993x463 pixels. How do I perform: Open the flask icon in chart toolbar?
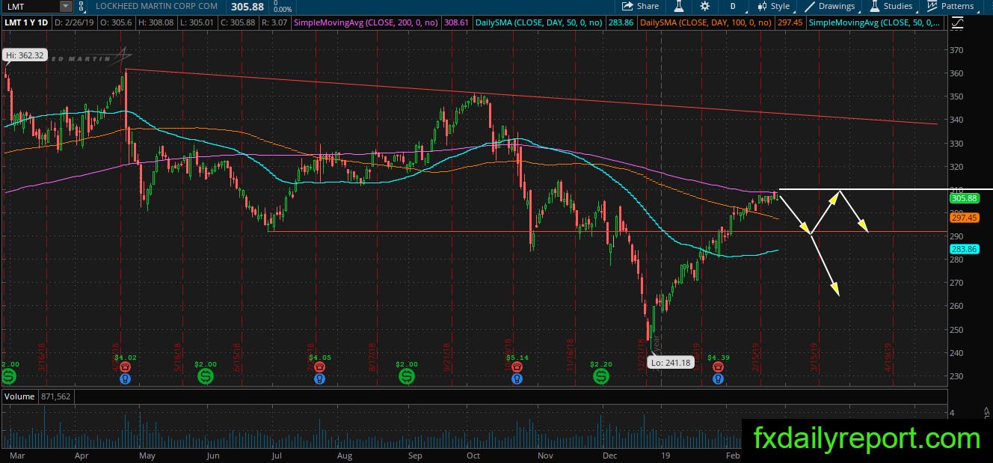pos(680,6)
